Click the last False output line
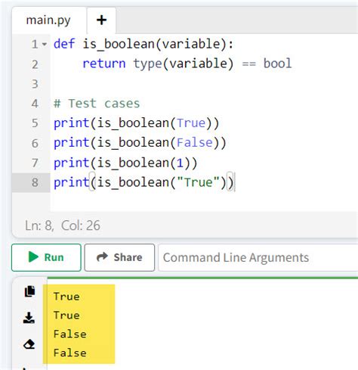 pyautogui.click(x=70, y=353)
